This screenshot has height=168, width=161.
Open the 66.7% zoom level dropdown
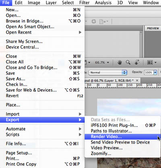102,62
